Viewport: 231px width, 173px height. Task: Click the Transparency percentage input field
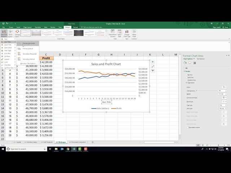222,91
